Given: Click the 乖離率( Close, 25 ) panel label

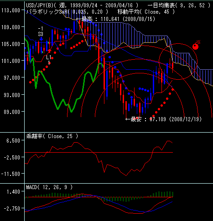Looking at the screenshot, I should pos(52,136).
